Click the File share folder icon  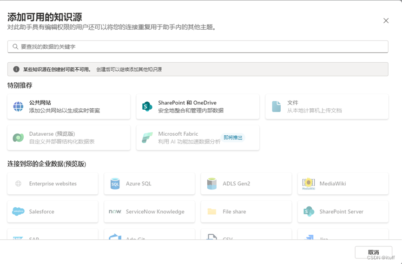212,211
